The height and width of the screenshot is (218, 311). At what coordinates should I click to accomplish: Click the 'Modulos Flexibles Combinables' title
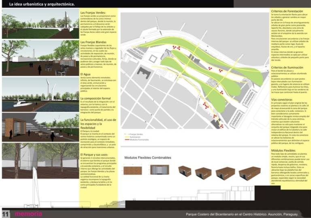pyautogui.click(x=148, y=157)
